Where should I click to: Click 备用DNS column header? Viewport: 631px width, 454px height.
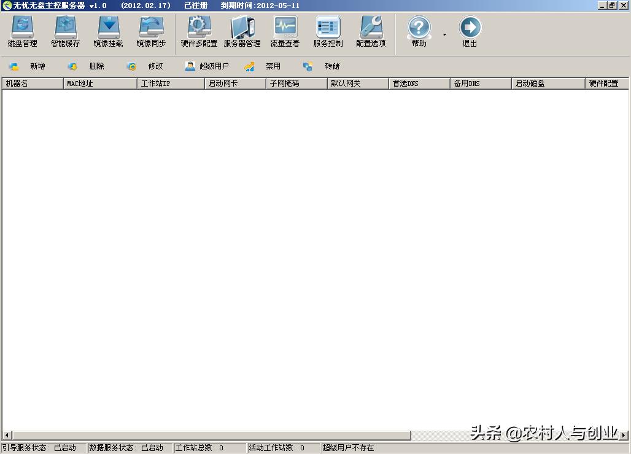(x=481, y=84)
